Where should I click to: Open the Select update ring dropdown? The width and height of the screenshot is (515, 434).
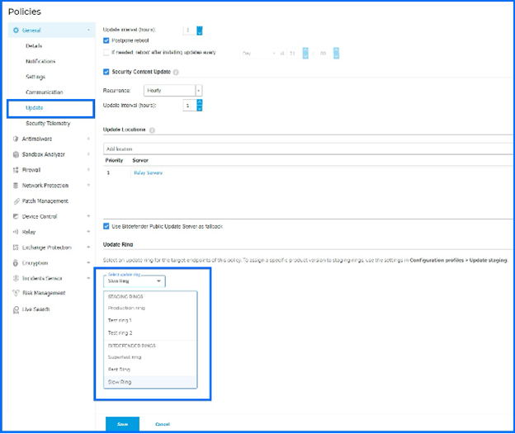click(x=135, y=281)
